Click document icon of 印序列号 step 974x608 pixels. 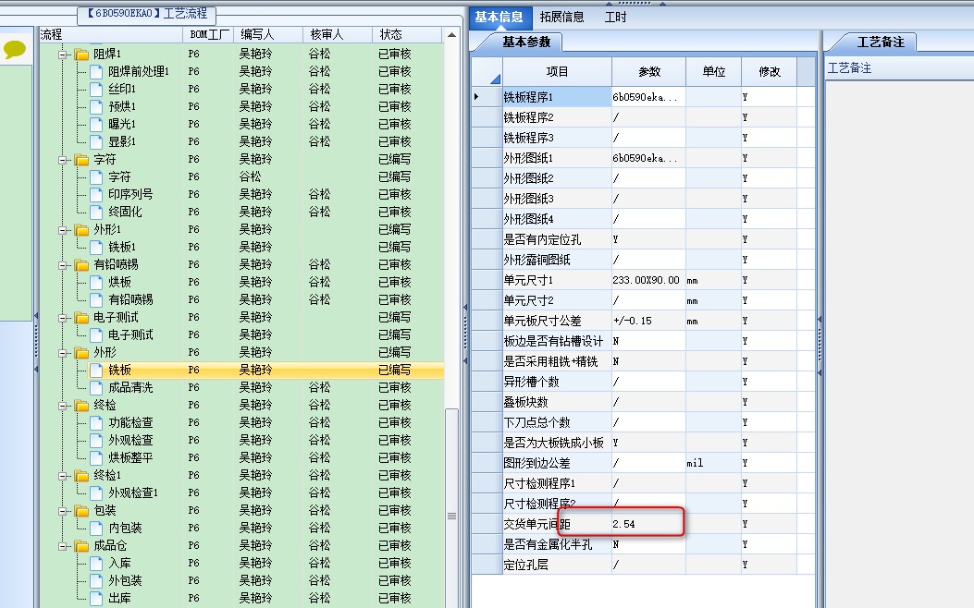pos(96,194)
